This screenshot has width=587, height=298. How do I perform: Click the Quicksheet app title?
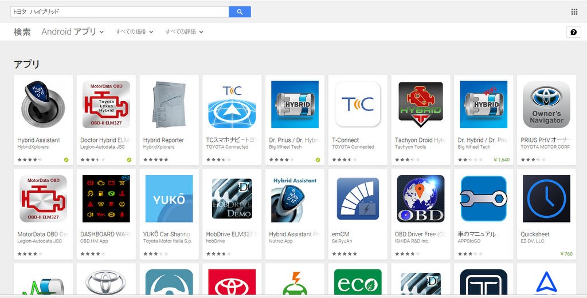(x=535, y=234)
